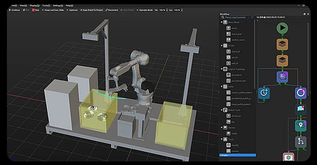The width and height of the screenshot is (317, 165).
Task: Select the procedure node icon
Action: pos(229,75)
